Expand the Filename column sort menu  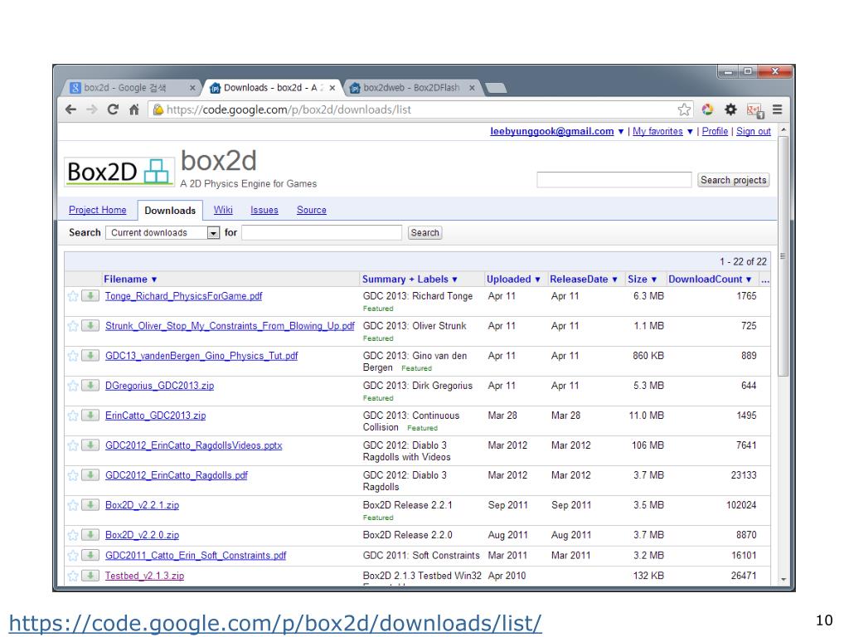point(130,280)
